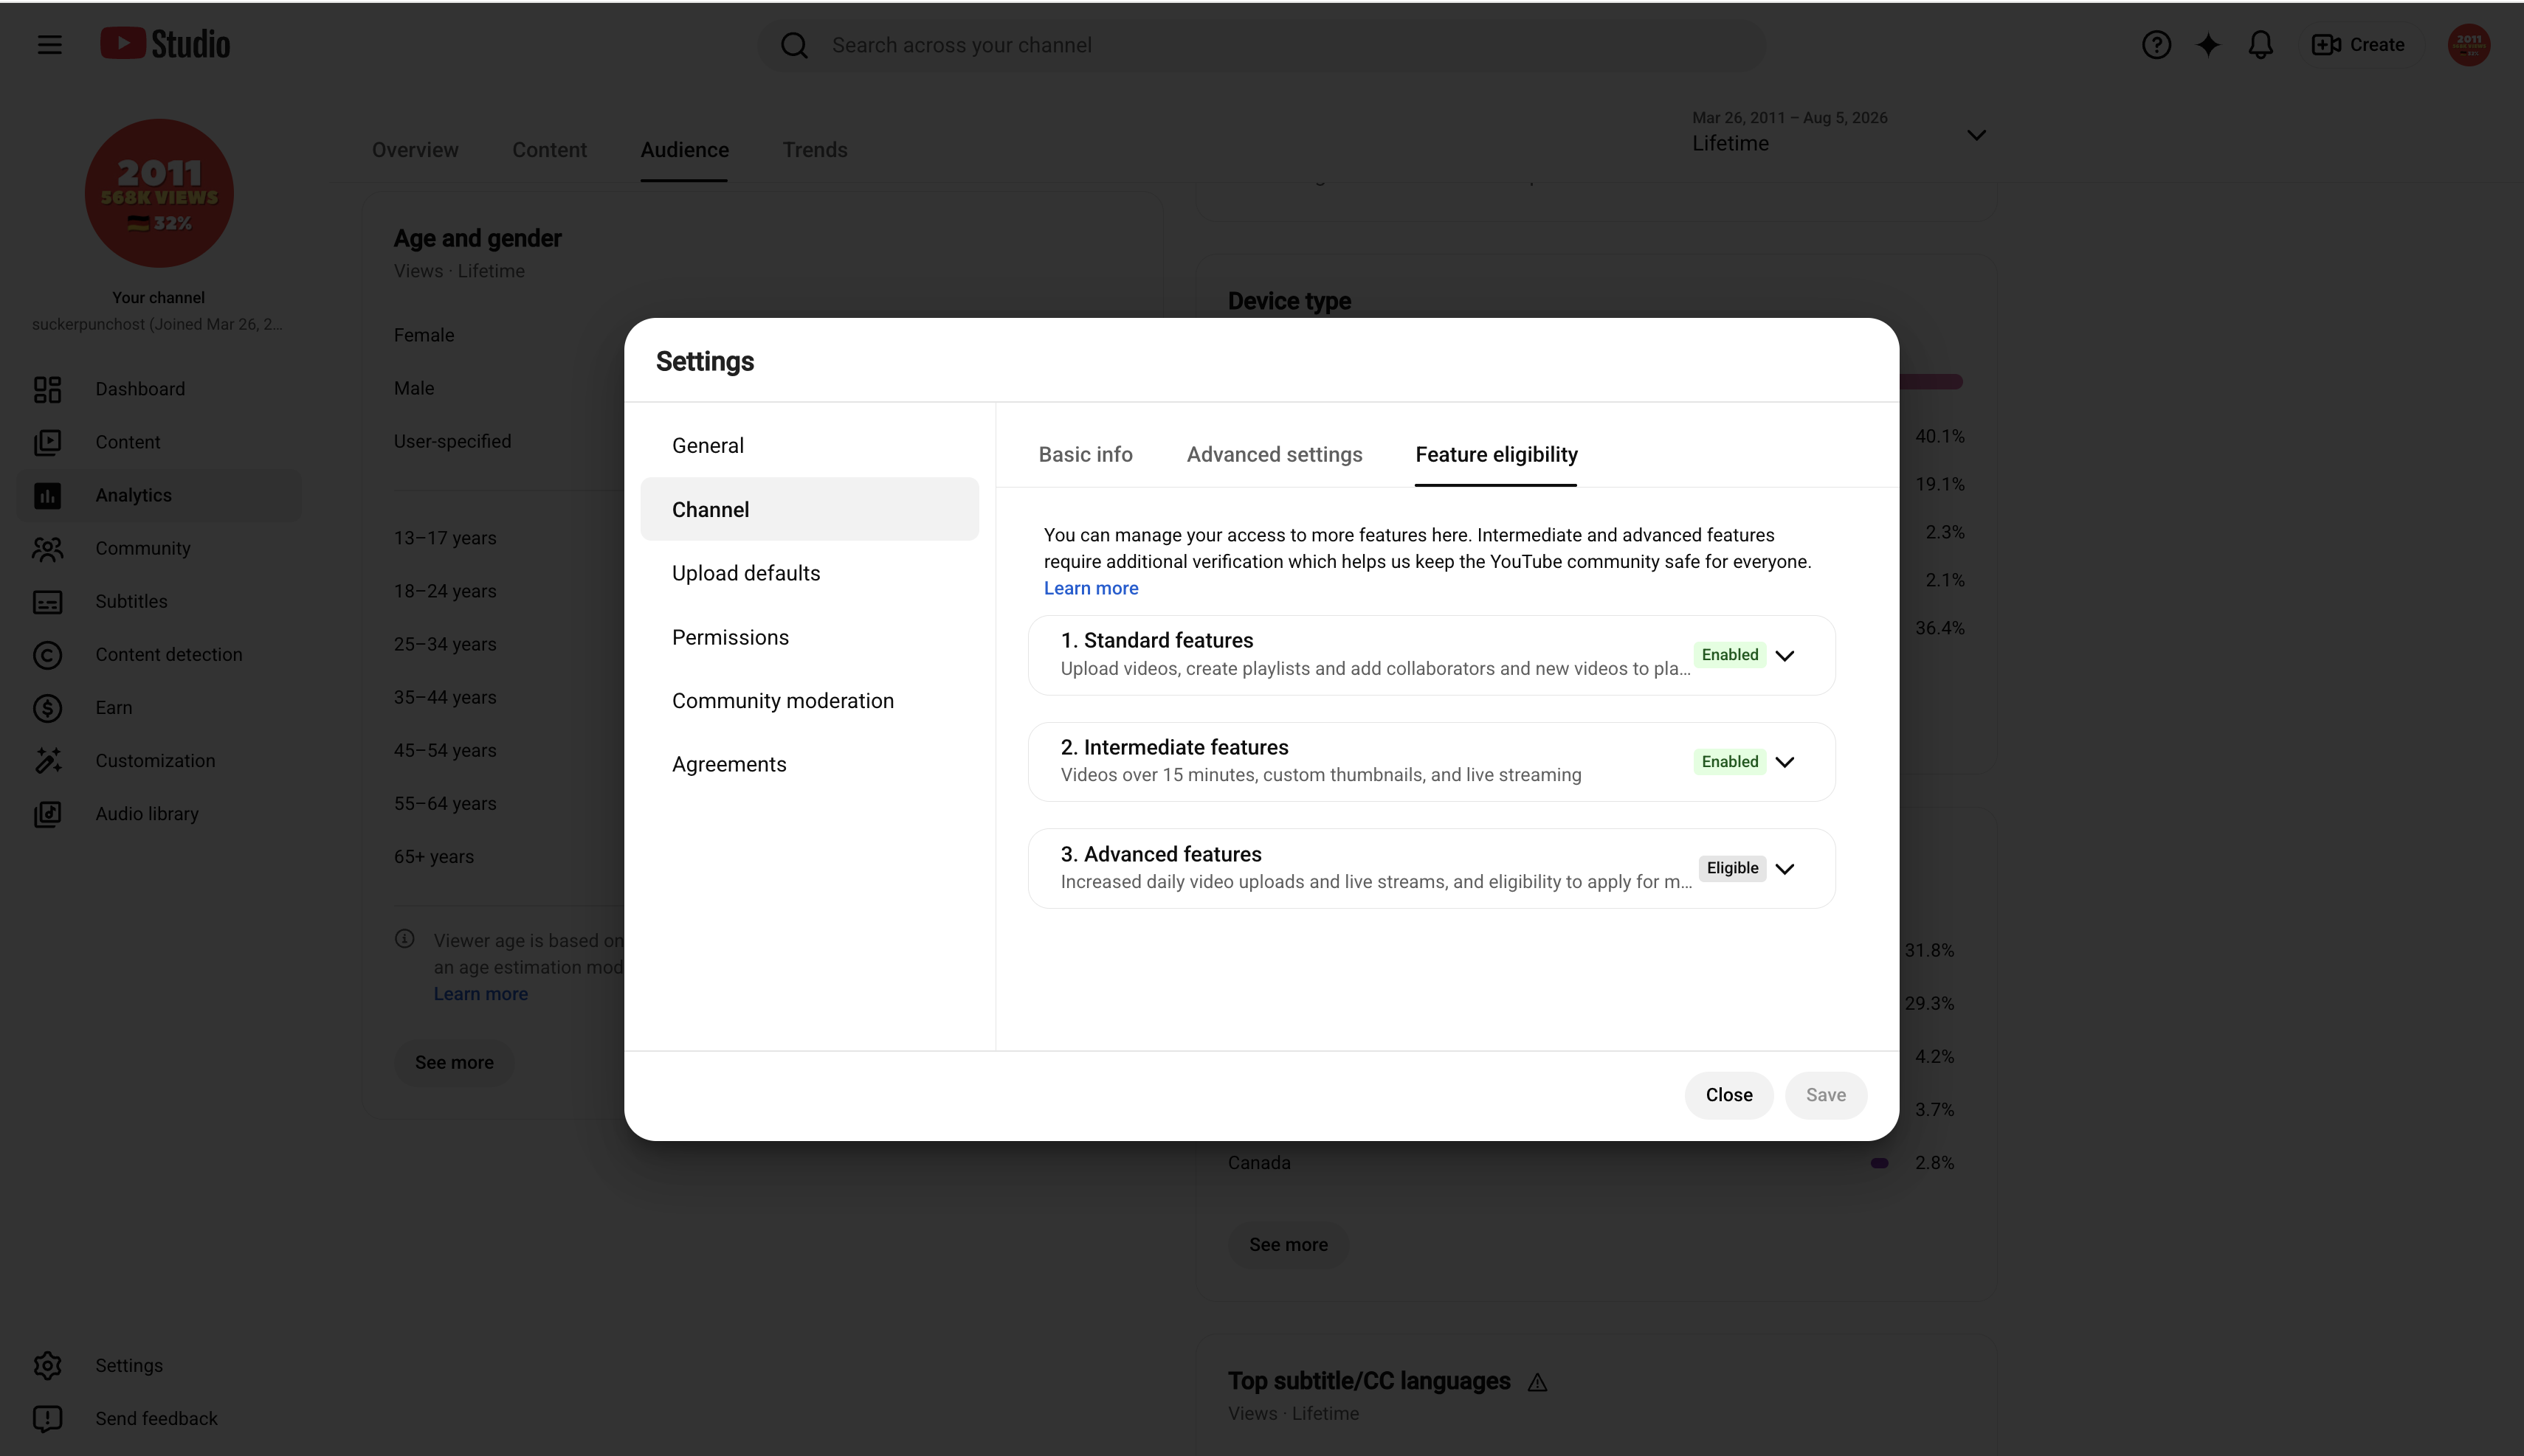Click the 'Your channel' label
The height and width of the screenshot is (1456, 2524).
point(158,298)
